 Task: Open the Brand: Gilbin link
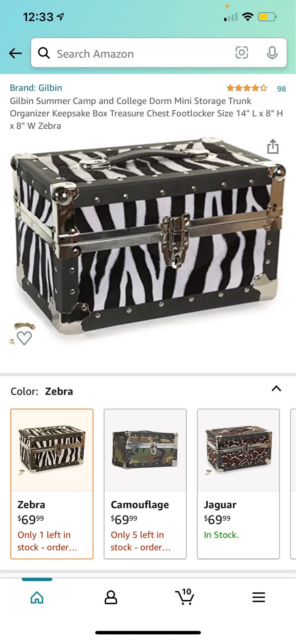tap(36, 88)
